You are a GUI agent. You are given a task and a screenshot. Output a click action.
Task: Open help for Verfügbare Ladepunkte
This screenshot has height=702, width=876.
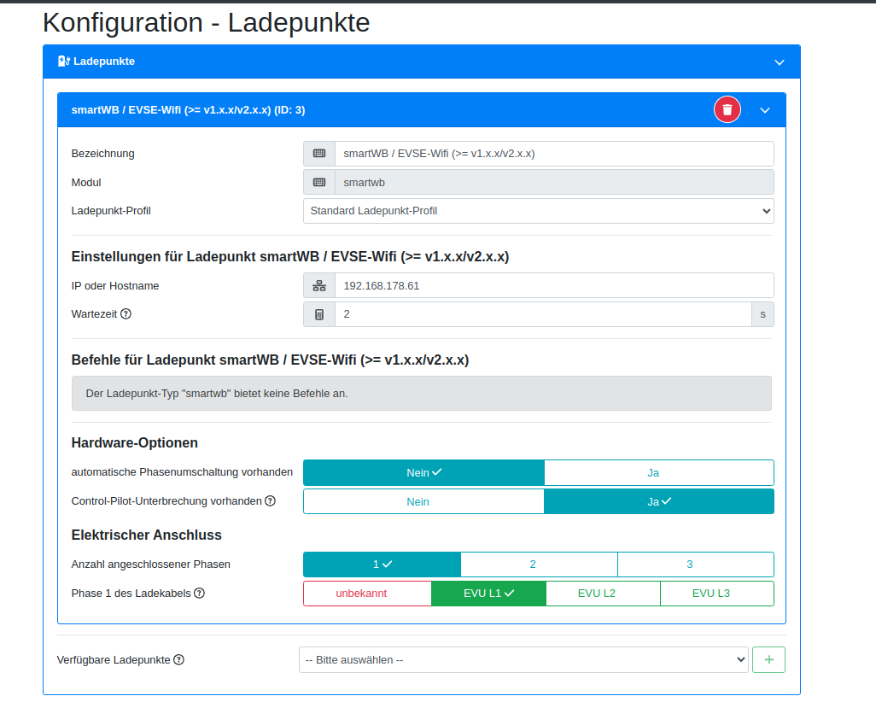click(178, 659)
